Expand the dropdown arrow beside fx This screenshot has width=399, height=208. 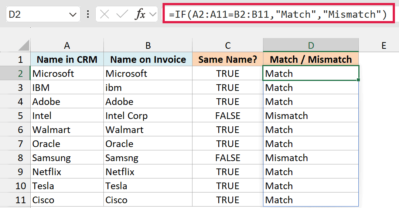tap(153, 14)
